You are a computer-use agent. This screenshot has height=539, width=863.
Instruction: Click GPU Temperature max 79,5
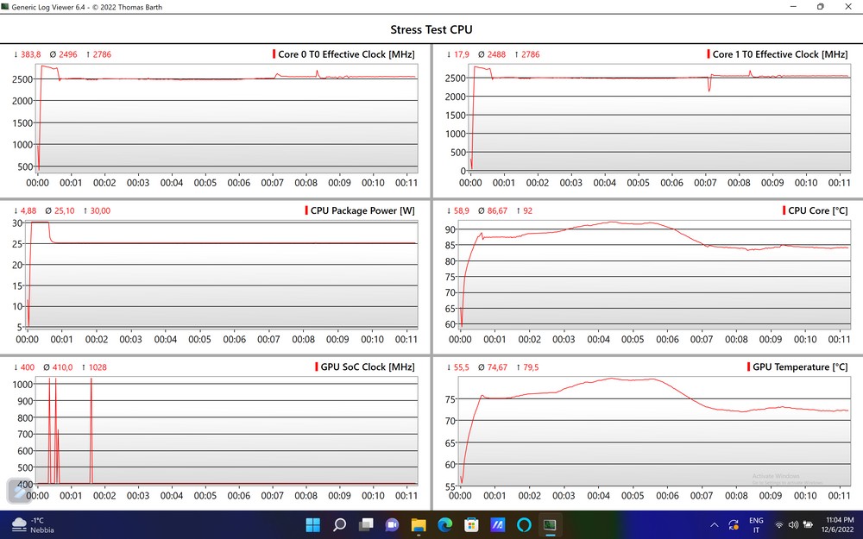click(531, 367)
